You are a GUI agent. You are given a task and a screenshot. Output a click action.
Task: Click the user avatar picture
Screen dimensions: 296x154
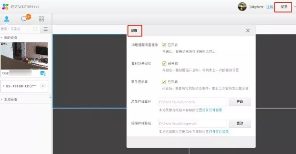[x=242, y=7]
